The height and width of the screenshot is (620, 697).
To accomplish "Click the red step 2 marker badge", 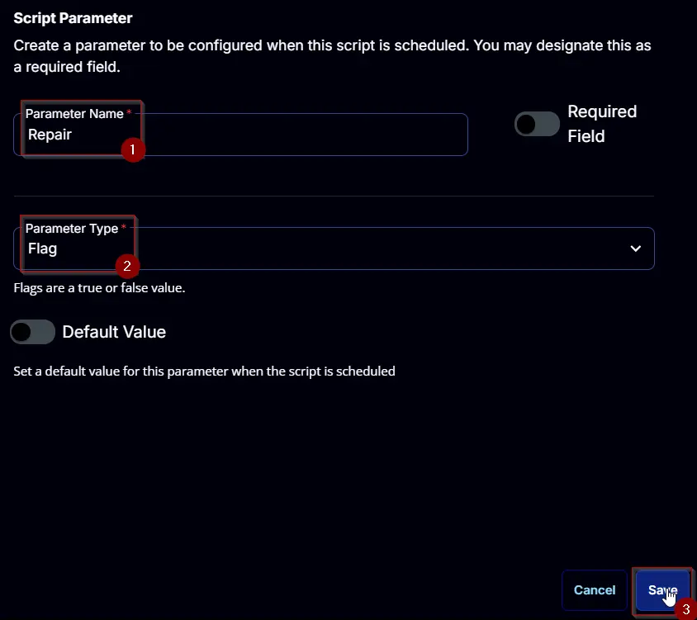I will pyautogui.click(x=127, y=266).
